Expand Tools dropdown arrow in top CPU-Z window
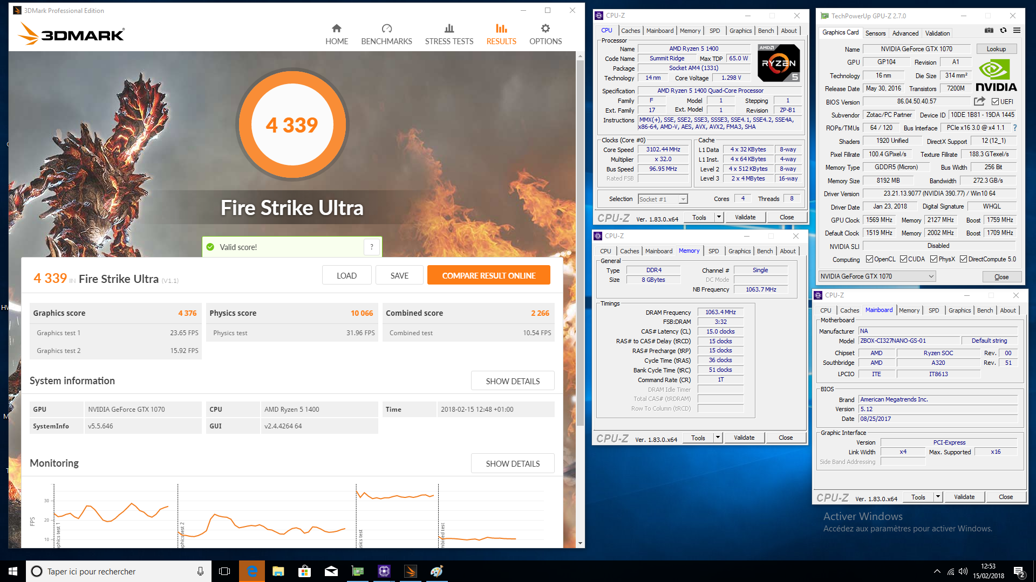Screen dimensions: 1036x582 tap(719, 217)
